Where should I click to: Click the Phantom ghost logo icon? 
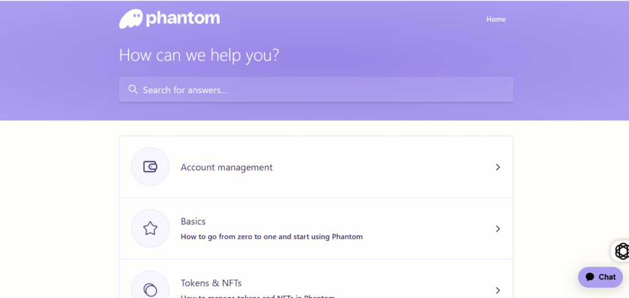[131, 19]
